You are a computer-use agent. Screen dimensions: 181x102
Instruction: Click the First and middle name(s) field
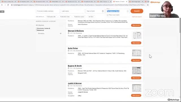tap(48, 11)
